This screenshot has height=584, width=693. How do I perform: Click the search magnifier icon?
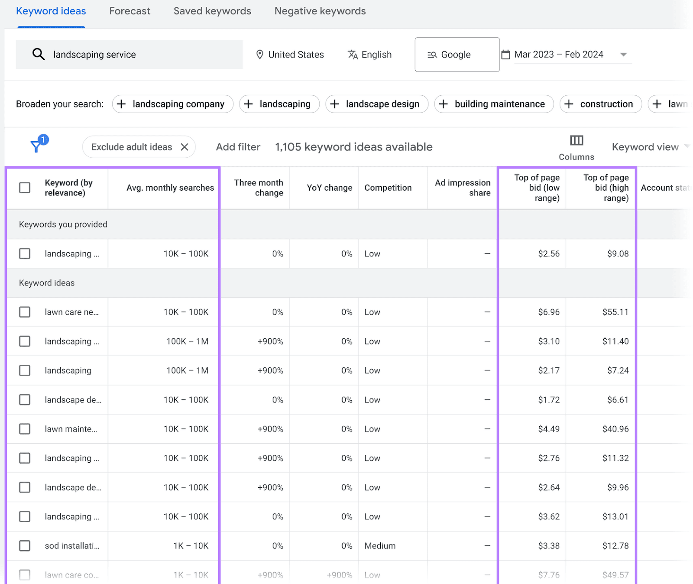(39, 54)
